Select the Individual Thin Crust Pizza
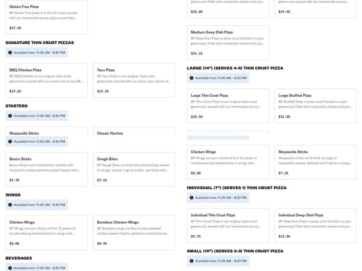This screenshot has height=271, width=362. click(x=228, y=225)
